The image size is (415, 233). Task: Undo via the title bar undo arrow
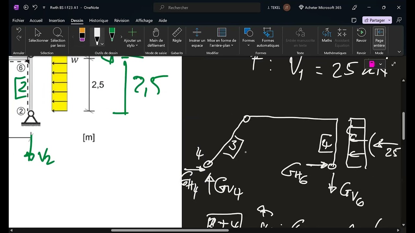[x=35, y=7]
